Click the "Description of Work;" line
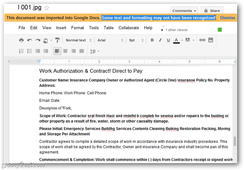244x170 pixels. coord(55,108)
